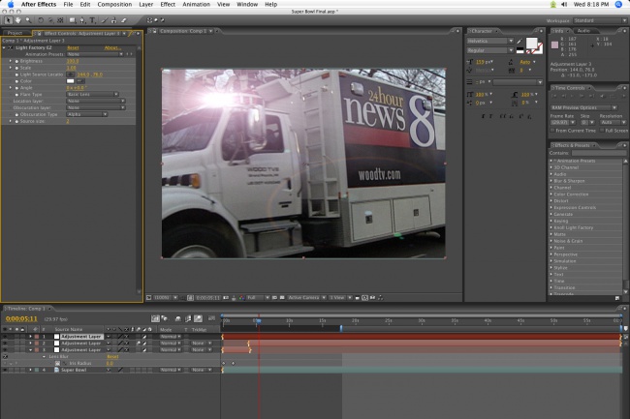Click Reset for Lens Blur in timeline
The width and height of the screenshot is (630, 419).
point(112,357)
